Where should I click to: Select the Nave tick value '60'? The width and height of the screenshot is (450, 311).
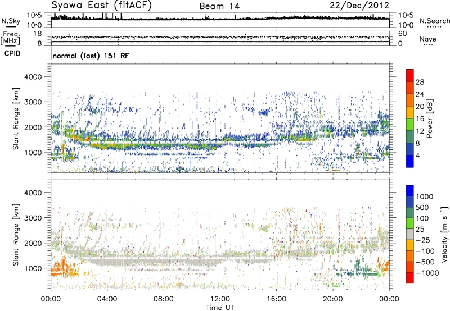402,34
